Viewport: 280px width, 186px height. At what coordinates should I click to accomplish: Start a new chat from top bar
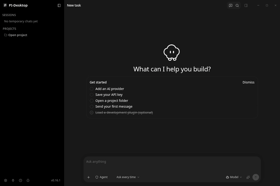(x=231, y=6)
